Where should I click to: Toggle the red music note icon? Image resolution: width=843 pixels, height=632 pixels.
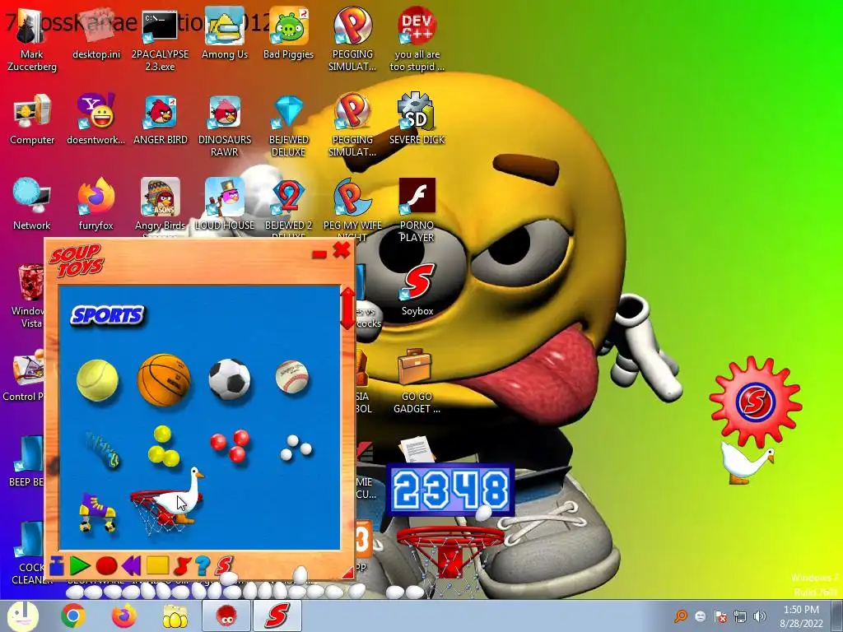click(182, 565)
